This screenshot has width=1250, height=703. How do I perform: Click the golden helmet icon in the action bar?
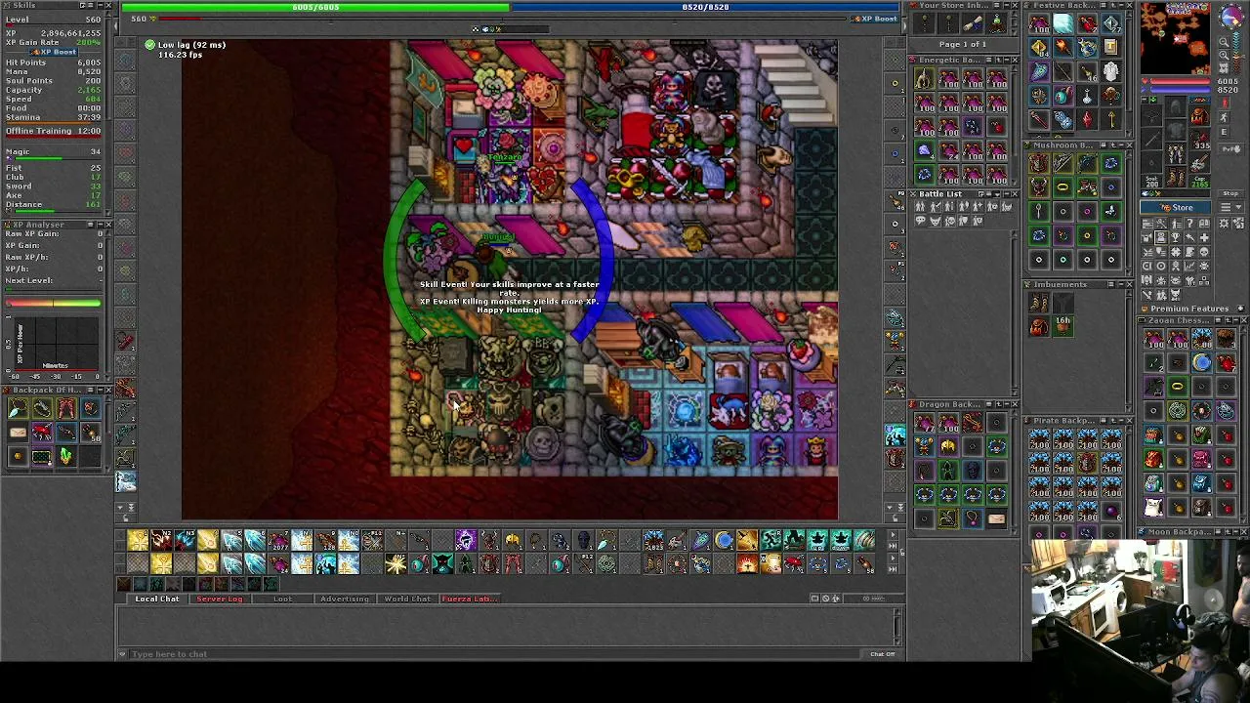[x=513, y=540]
